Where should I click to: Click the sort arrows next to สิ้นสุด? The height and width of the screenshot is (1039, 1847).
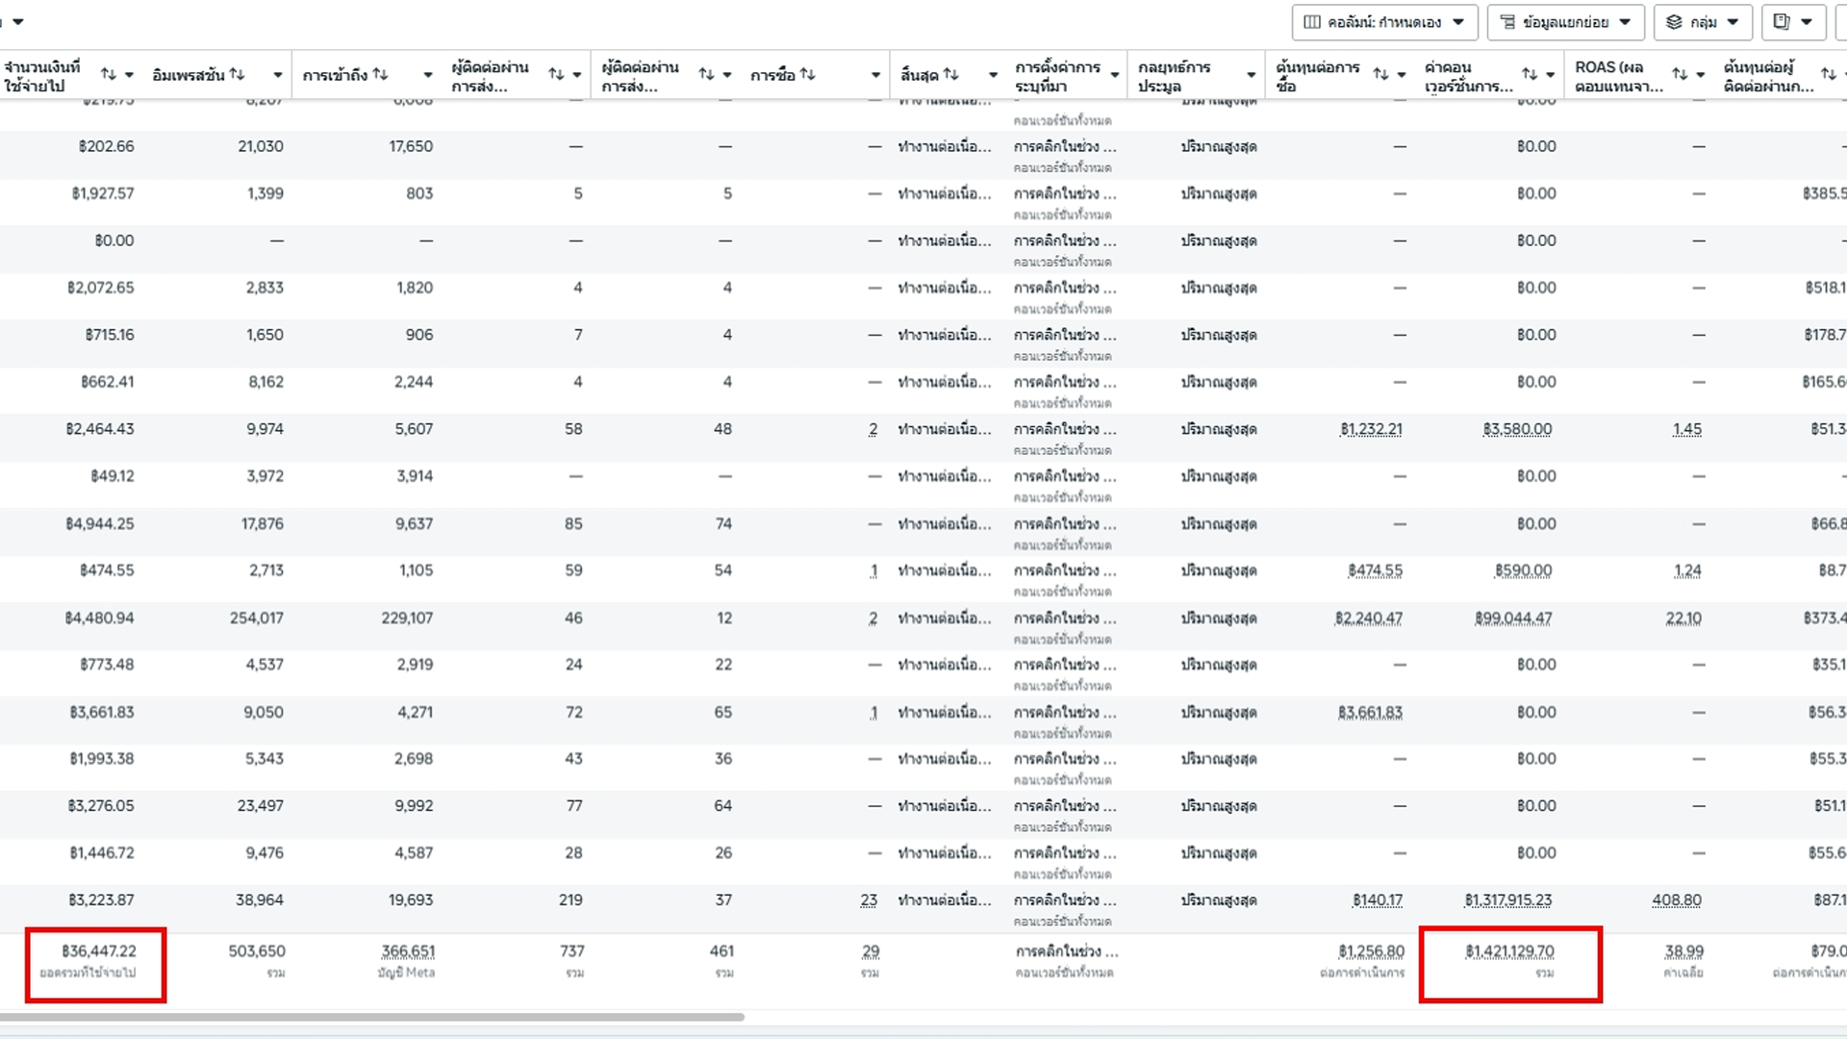click(950, 74)
